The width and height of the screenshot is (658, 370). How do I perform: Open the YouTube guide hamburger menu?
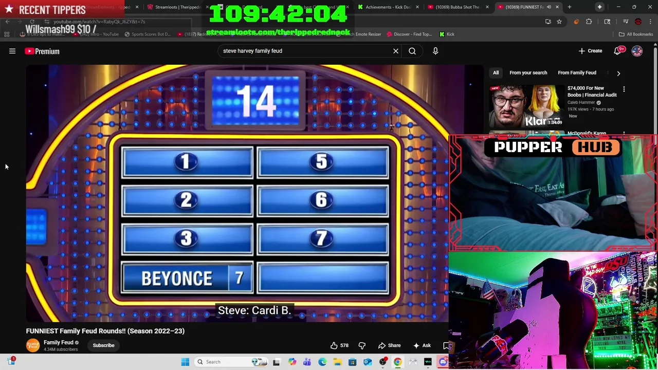(12, 51)
